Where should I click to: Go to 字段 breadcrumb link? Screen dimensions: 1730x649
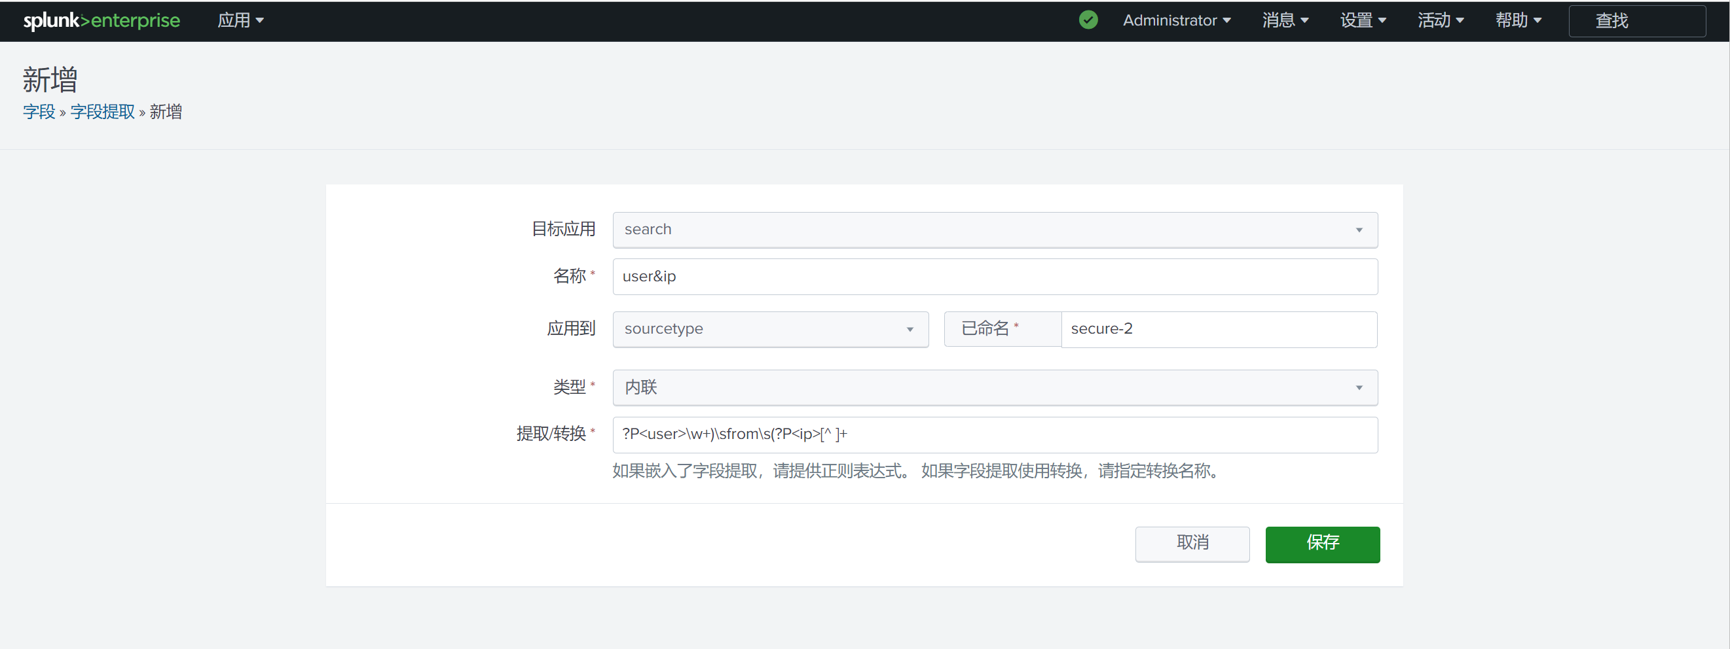(39, 111)
